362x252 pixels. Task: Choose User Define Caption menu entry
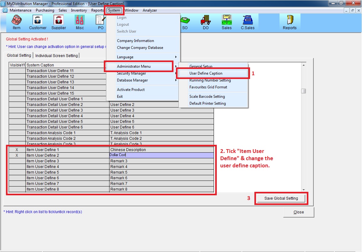[x=206, y=73]
